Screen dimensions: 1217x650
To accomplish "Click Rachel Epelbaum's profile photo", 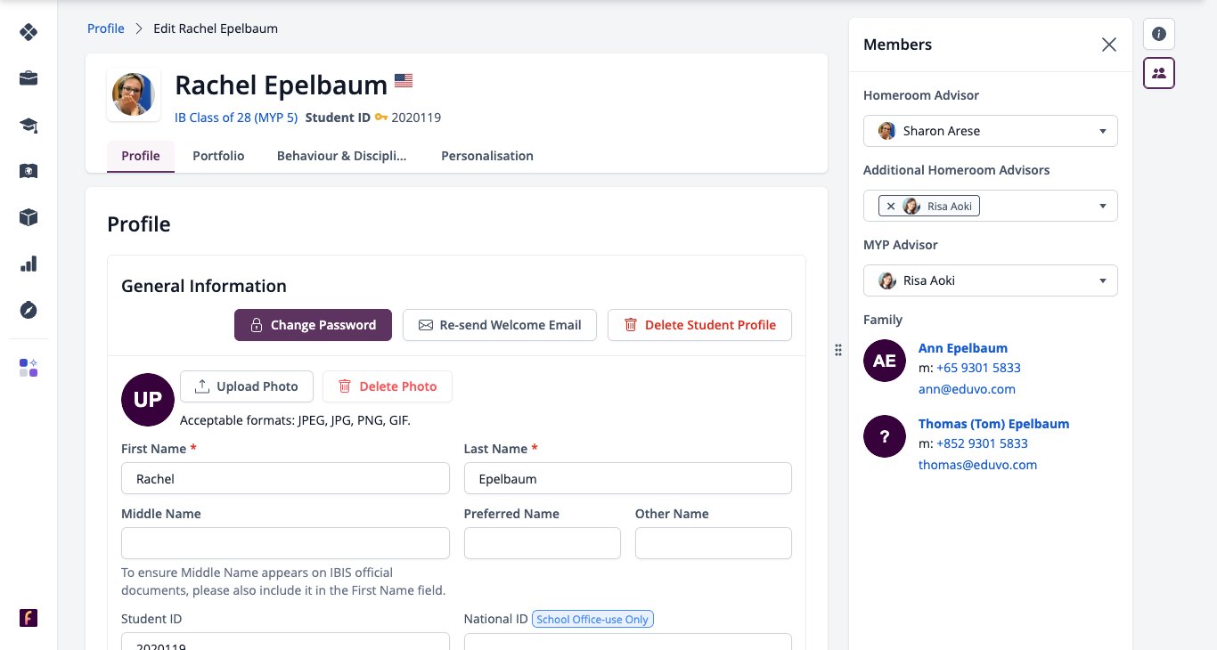I will (x=134, y=94).
